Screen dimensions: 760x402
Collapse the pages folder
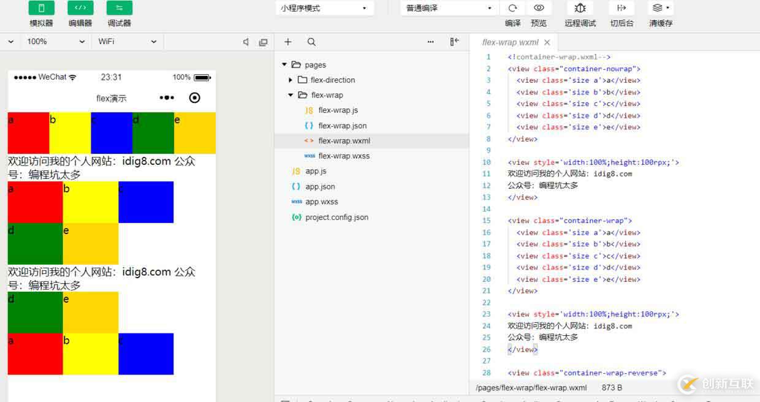point(284,64)
